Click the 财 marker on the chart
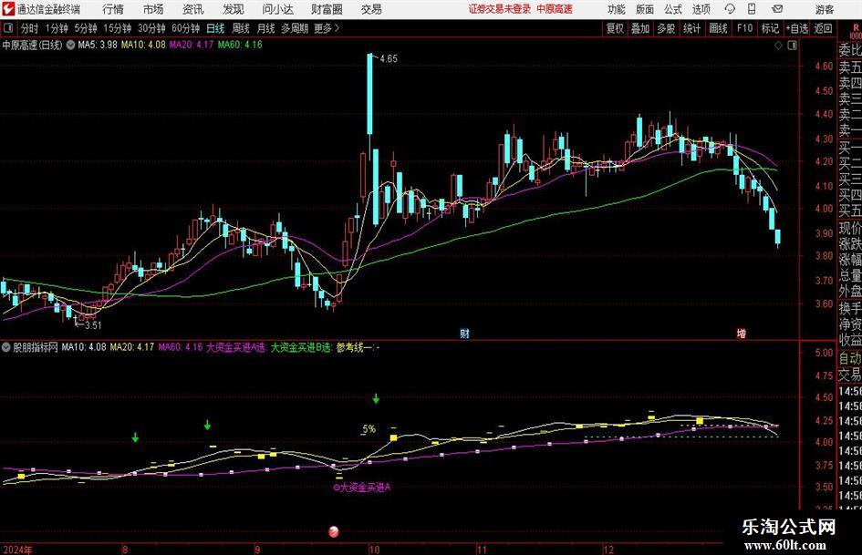The image size is (862, 555). click(x=464, y=333)
